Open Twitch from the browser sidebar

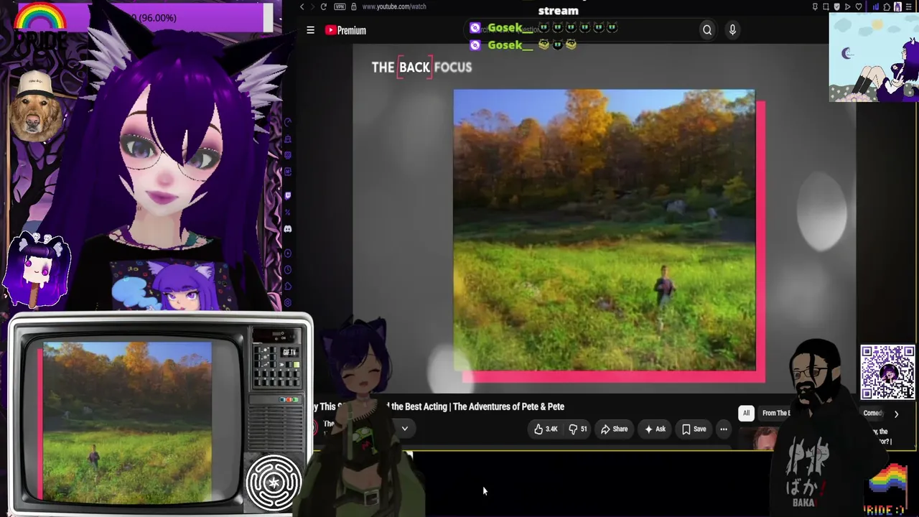(x=288, y=195)
